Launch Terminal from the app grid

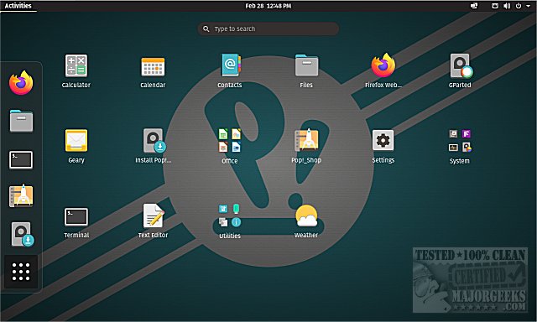click(x=76, y=217)
